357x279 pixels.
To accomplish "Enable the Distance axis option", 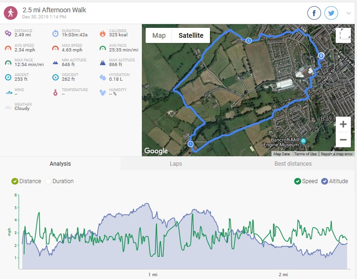I will (x=15, y=181).
